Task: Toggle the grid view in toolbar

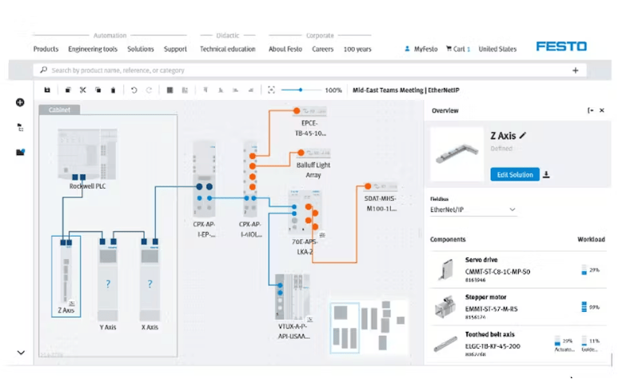Action: tap(169, 90)
